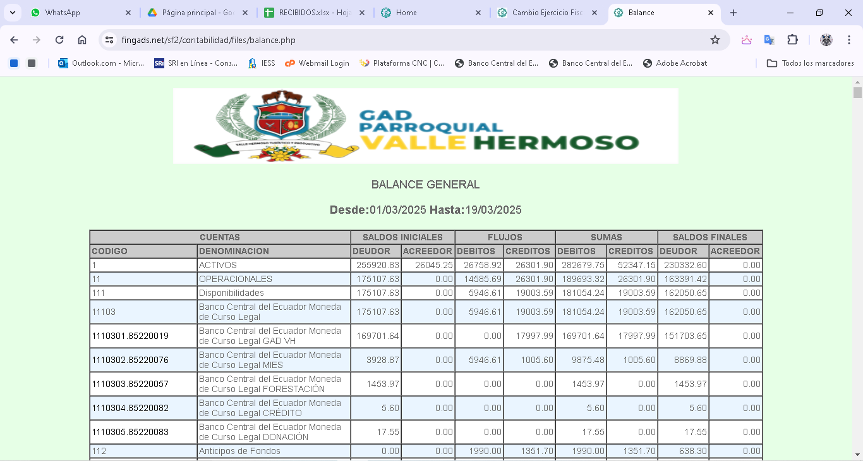
Task: Expand the tab search dropdown arrow
Action: pos(13,13)
